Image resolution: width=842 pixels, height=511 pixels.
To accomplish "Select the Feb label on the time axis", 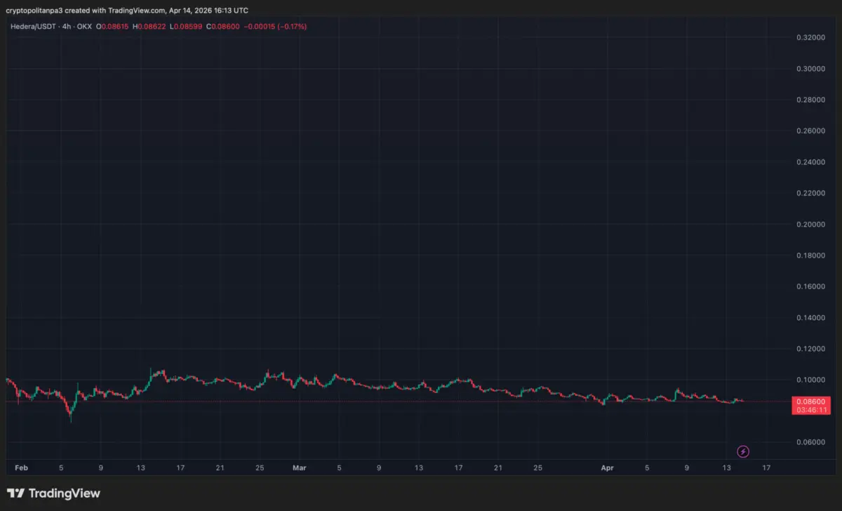I will pos(22,467).
